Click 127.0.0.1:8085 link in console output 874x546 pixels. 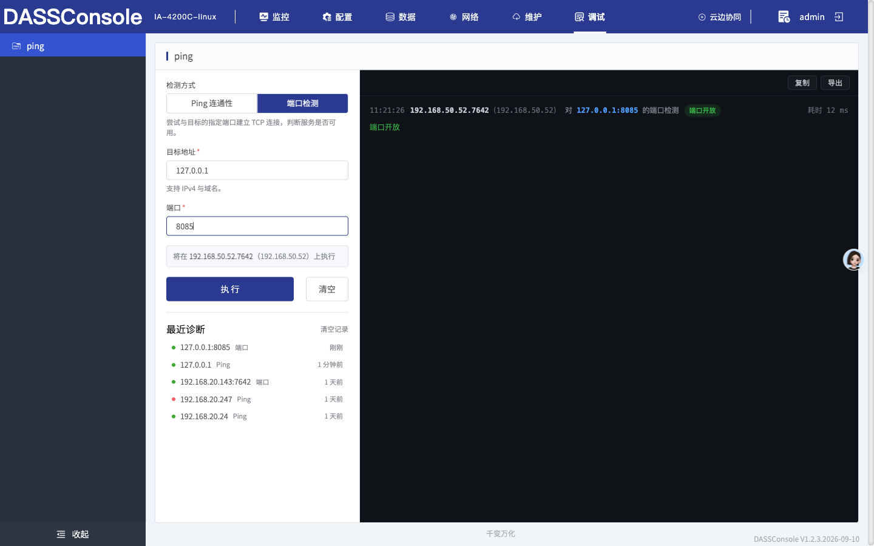pos(607,110)
